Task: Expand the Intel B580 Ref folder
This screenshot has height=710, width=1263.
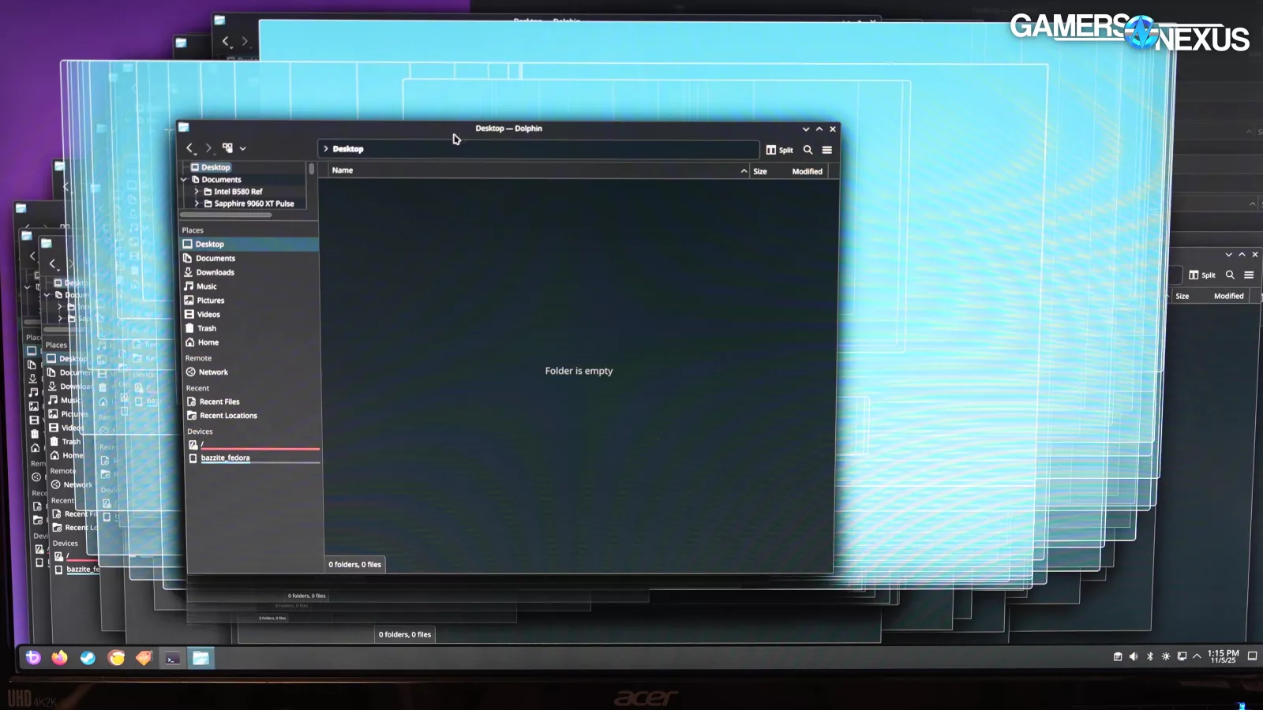Action: point(197,192)
